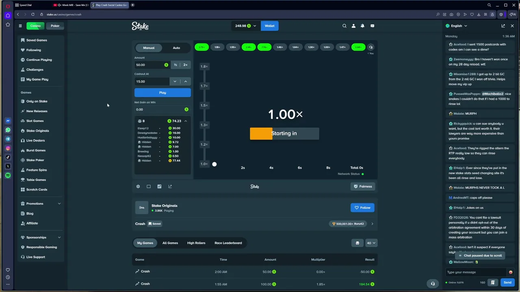The height and width of the screenshot is (292, 520).
Task: Increase Cashout At value up arrow
Action: 186,82
